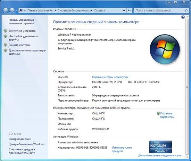Screen dimensions: 191x161
Task: Open Дополнительные сведения в сети link
Action: (160, 155)
